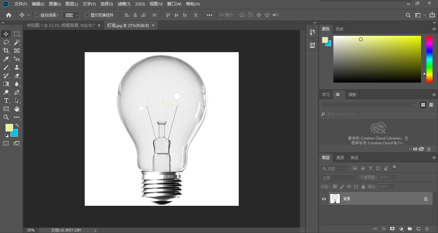
Task: Click the Zoom tool in toolbar
Action: [x=6, y=117]
